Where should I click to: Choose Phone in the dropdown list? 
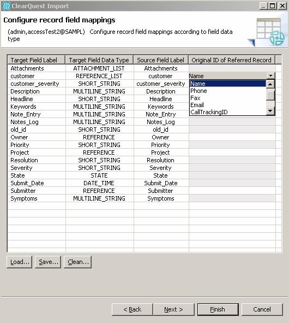228,91
